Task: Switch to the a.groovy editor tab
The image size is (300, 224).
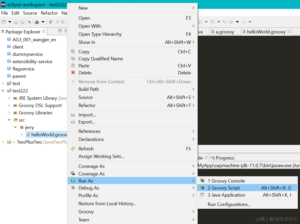Action: pyautogui.click(x=225, y=32)
